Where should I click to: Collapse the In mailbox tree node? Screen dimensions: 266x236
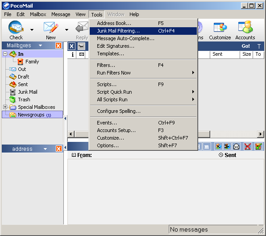coord(5,54)
